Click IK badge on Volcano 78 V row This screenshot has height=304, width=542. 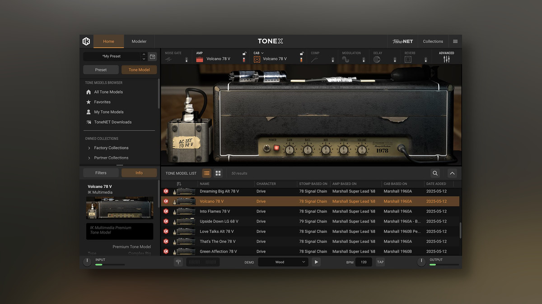click(166, 201)
